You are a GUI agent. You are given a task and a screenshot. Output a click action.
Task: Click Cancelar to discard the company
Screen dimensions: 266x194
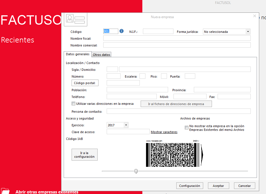coord(244,186)
